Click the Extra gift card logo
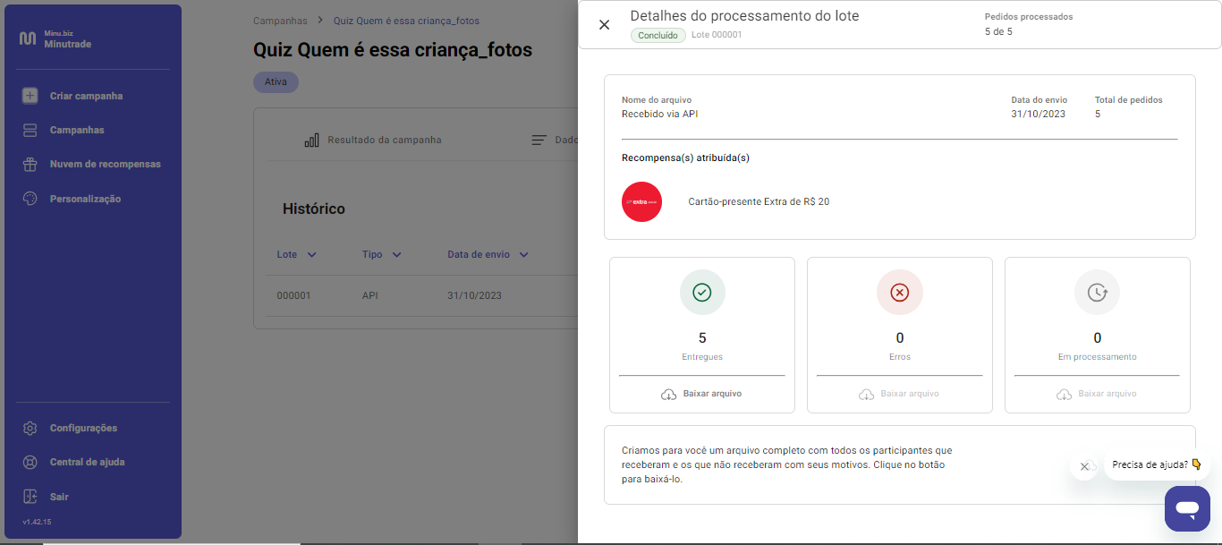Image resolution: width=1222 pixels, height=545 pixels. click(641, 202)
